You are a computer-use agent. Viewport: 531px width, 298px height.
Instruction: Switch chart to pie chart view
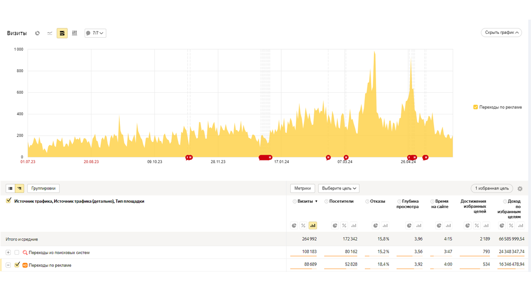pos(37,33)
